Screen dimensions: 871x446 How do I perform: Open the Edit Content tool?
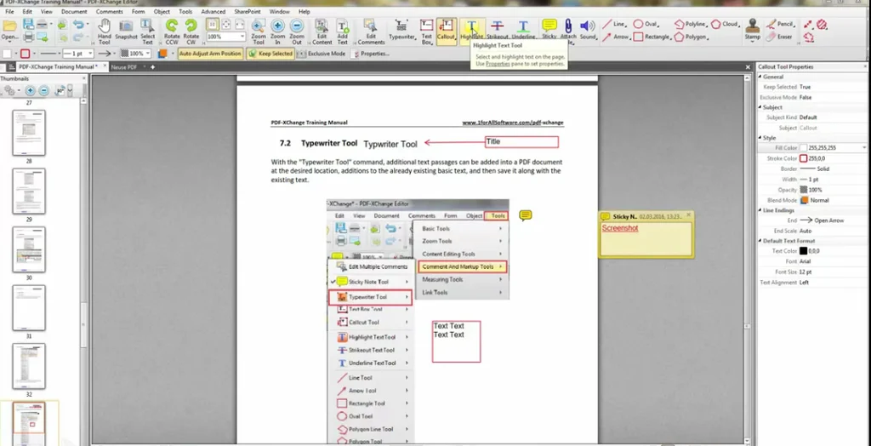[322, 31]
